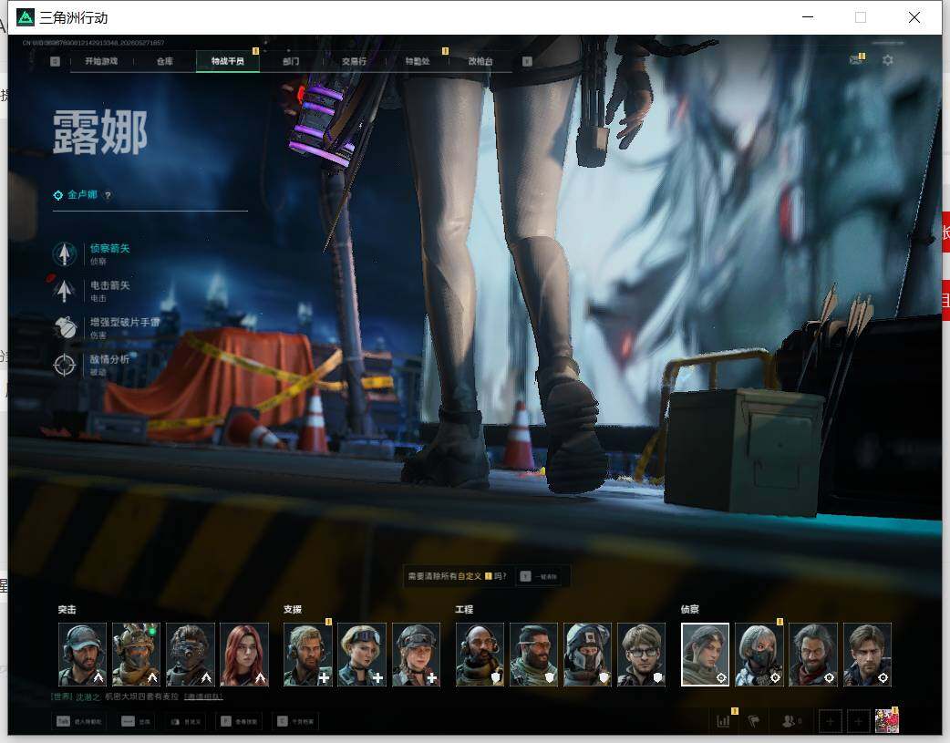Click the 增强型破片手雷 skill name text

pos(125,323)
